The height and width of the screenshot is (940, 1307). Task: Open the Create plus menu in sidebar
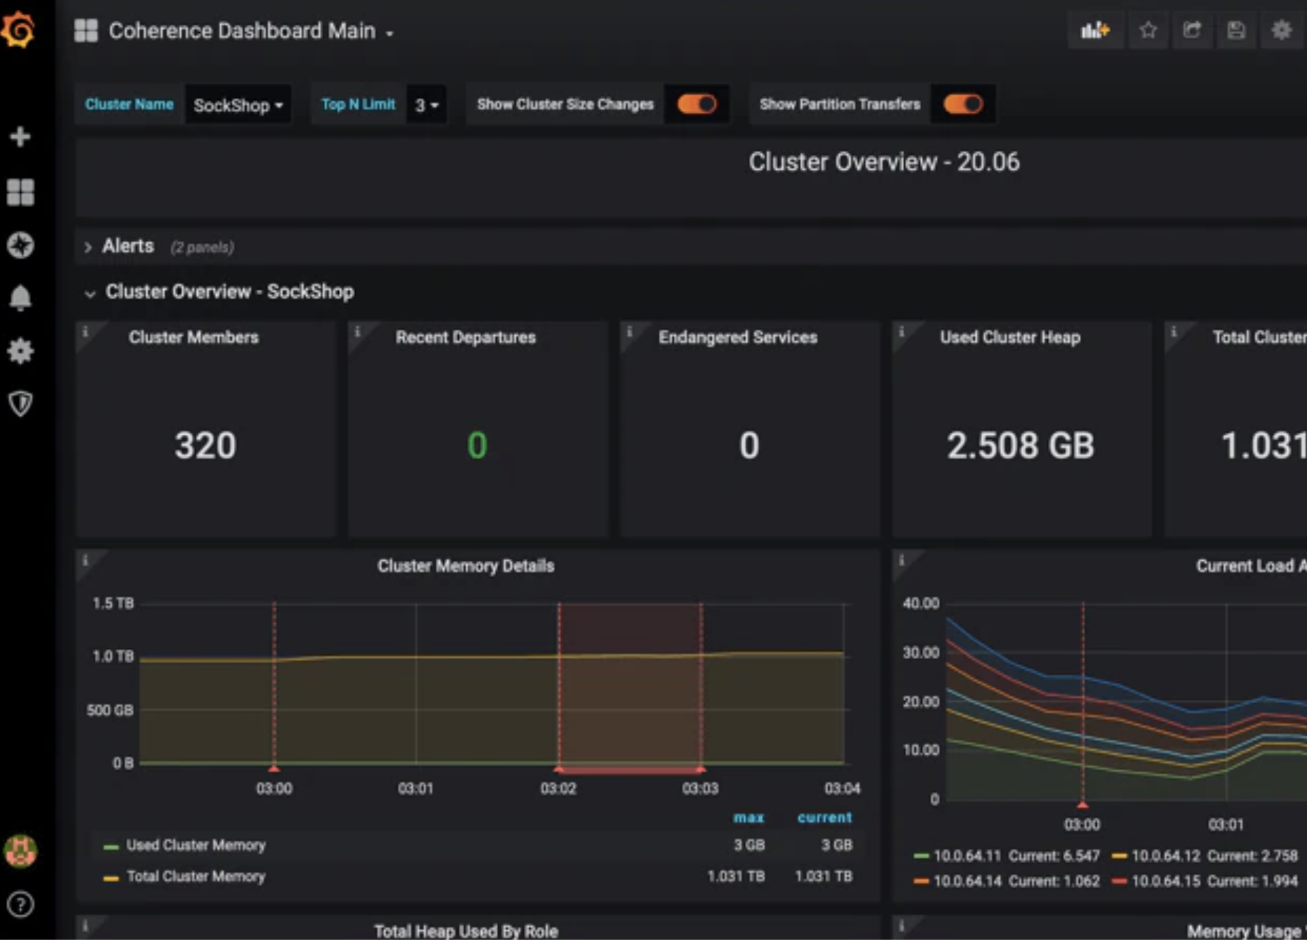[20, 136]
